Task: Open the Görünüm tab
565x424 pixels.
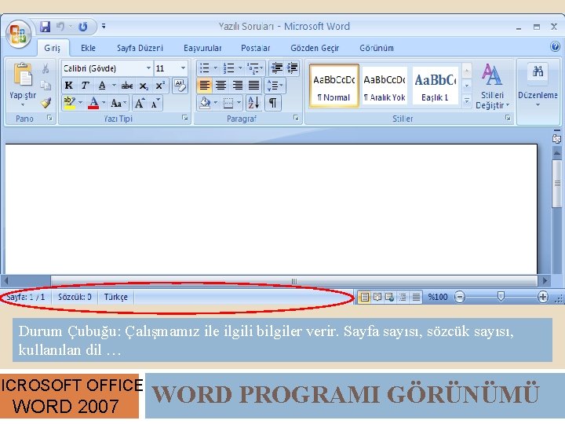Action: pos(377,48)
